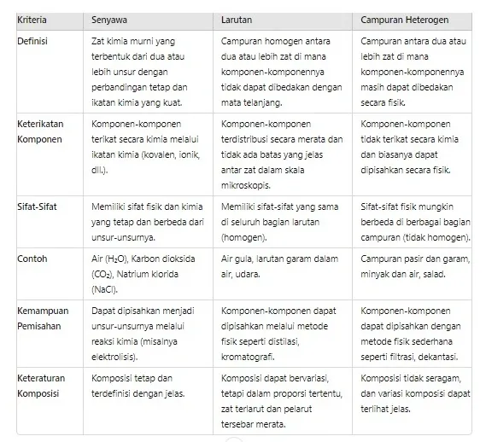This screenshot has width=486, height=442.
Task: Click the cell mentioning filtrasi, dekantasi
Action: pos(410,334)
